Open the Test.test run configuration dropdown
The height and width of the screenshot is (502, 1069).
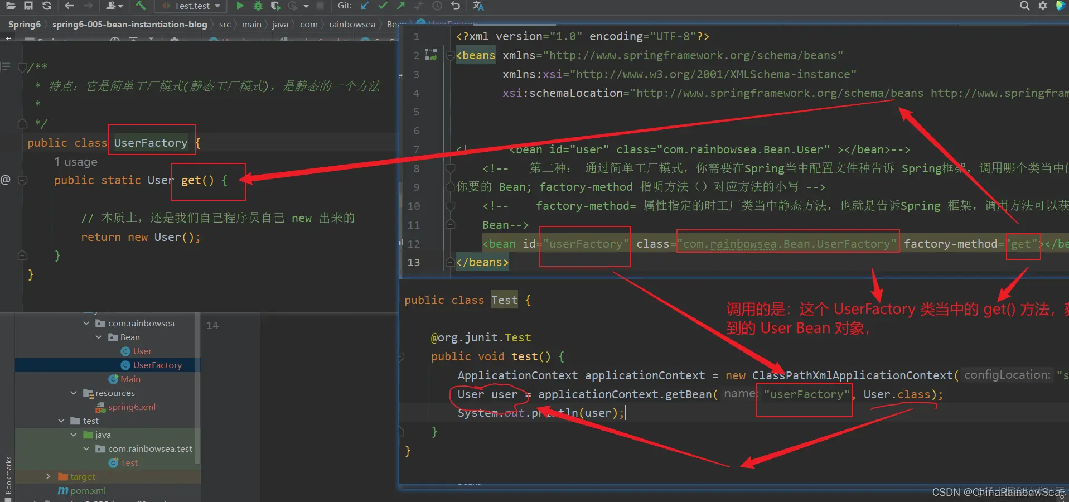[191, 6]
